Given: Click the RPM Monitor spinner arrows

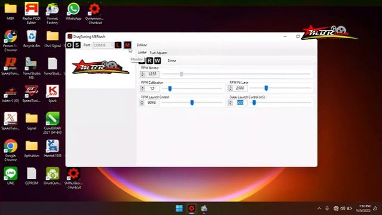Looking at the screenshot, I should coord(143,74).
